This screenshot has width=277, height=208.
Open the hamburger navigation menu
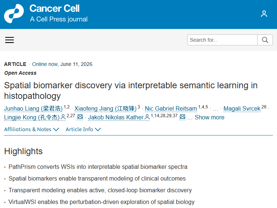click(10, 40)
